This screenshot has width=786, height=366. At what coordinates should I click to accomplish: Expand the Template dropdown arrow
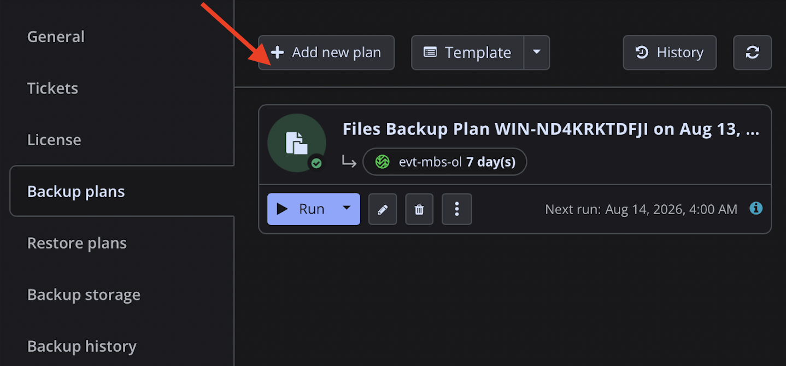click(x=537, y=52)
